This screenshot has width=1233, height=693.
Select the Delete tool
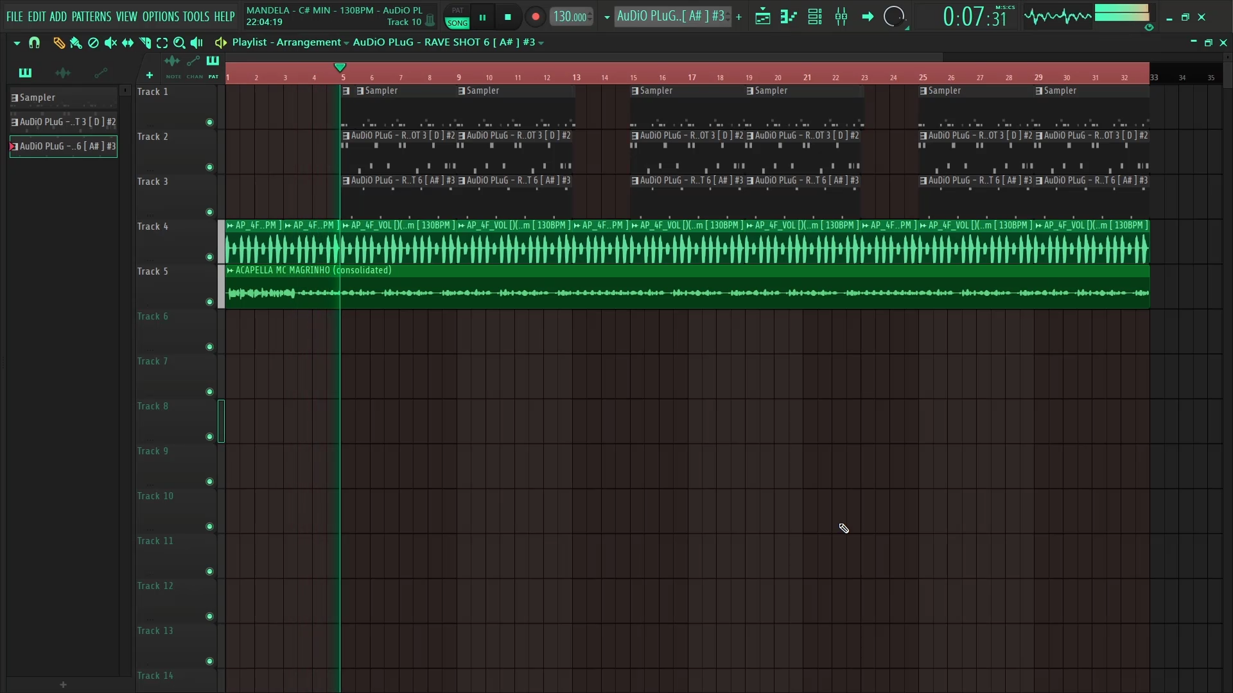(93, 42)
